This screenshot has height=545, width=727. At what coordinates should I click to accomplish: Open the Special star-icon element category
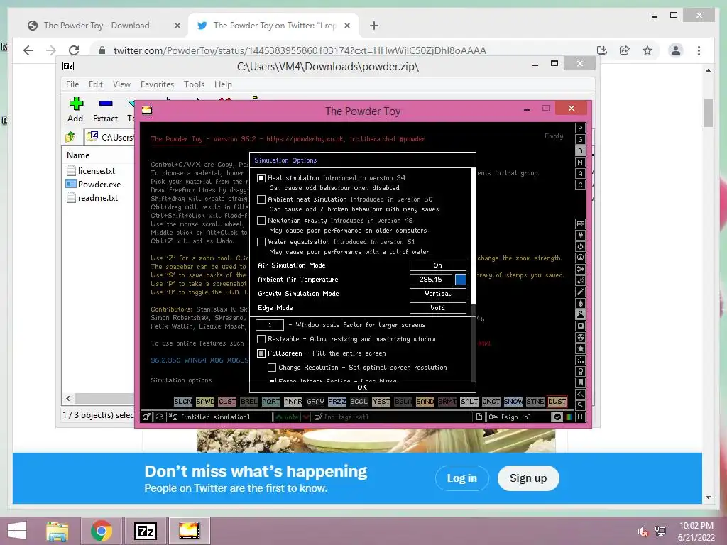coord(580,348)
